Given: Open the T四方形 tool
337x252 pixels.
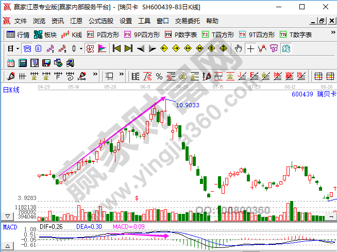Looking at the screenshot, I should click(218, 35).
